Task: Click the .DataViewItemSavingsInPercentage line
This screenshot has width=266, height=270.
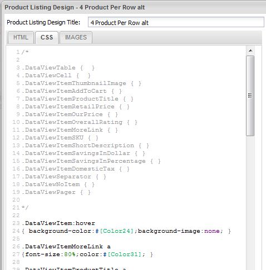Action: [x=91, y=161]
